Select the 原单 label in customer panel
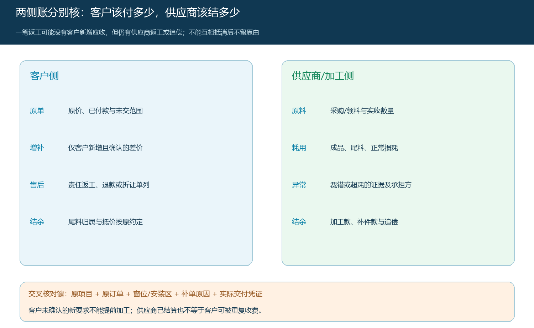The height and width of the screenshot is (328, 534). click(x=37, y=111)
